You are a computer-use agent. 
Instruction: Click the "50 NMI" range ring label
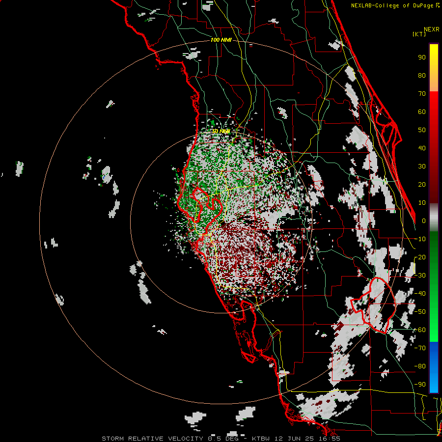(221, 131)
